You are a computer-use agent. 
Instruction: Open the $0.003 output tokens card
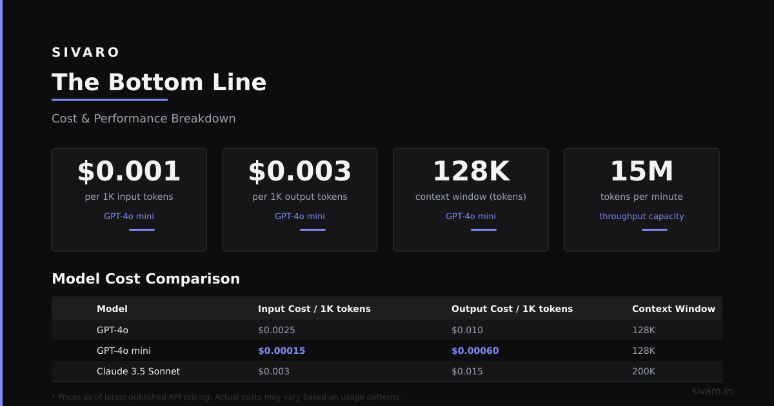pyautogui.click(x=300, y=200)
